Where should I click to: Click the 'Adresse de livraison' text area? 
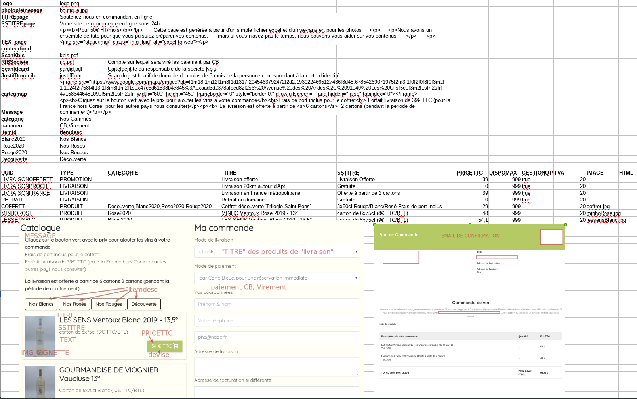tap(276, 367)
